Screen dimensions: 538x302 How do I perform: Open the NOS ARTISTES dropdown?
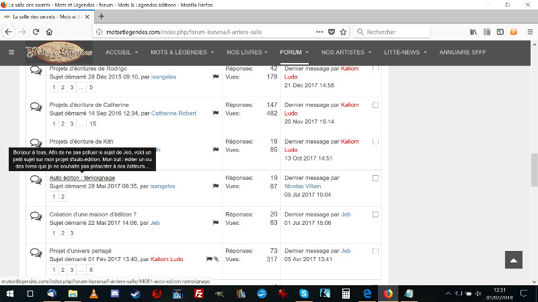pos(346,52)
